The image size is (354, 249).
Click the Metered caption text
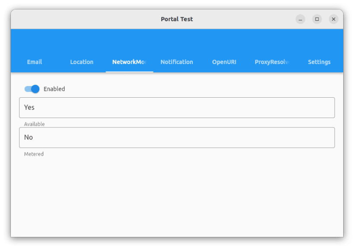coord(34,154)
